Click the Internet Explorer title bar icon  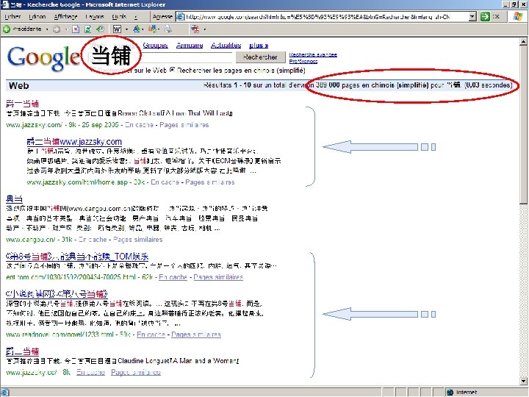[x=5, y=4]
